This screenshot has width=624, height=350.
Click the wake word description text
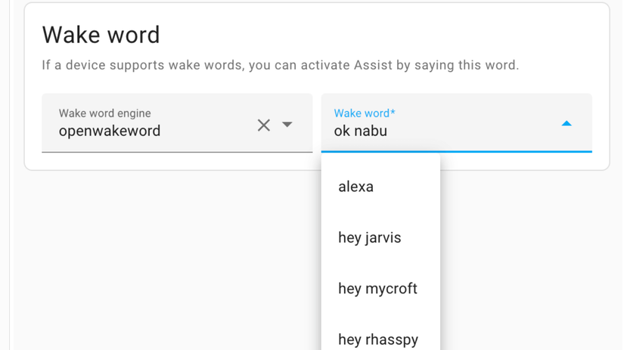281,65
